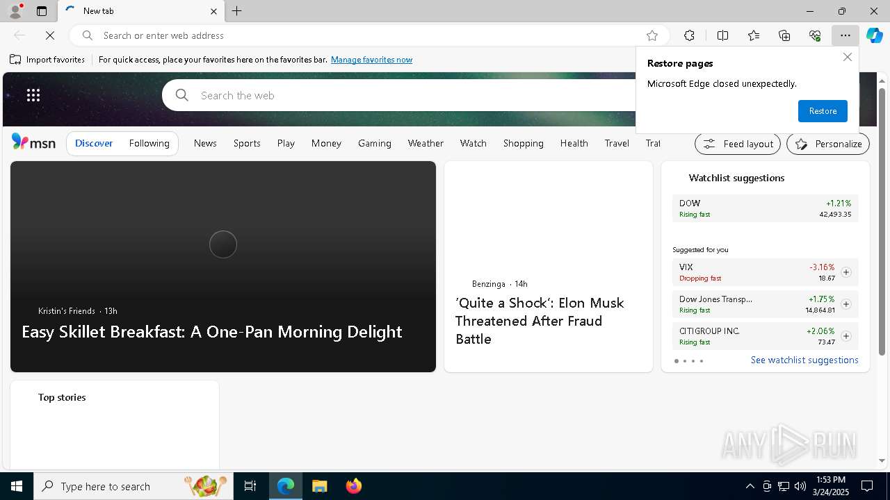Open the Elon Musk Threatened article
The width and height of the screenshot is (890, 500).
pyautogui.click(x=540, y=321)
